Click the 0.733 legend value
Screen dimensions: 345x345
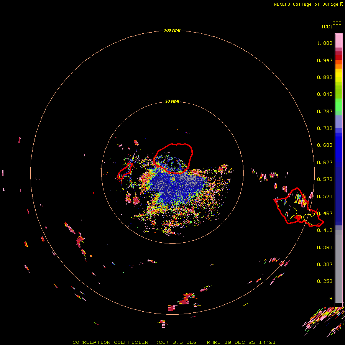325,128
